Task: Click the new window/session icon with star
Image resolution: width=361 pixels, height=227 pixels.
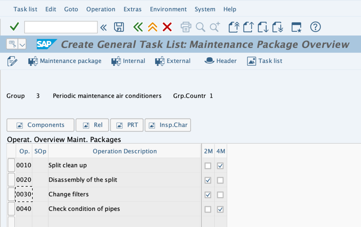Action: coord(296,27)
